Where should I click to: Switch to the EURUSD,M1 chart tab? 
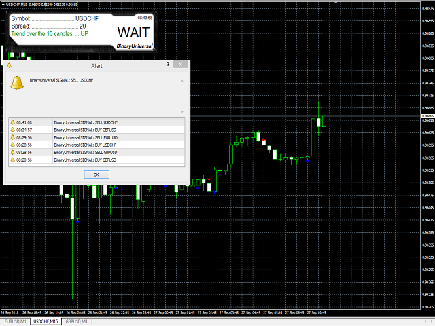point(15,321)
